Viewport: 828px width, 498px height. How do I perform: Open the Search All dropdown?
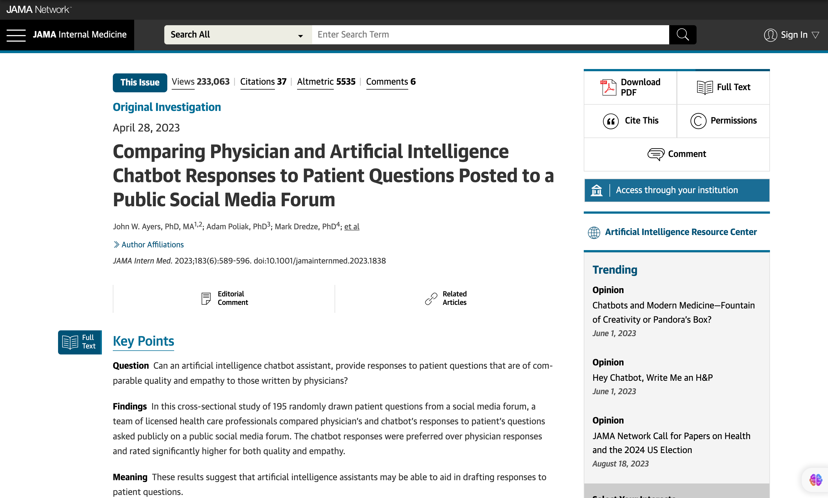coord(238,35)
